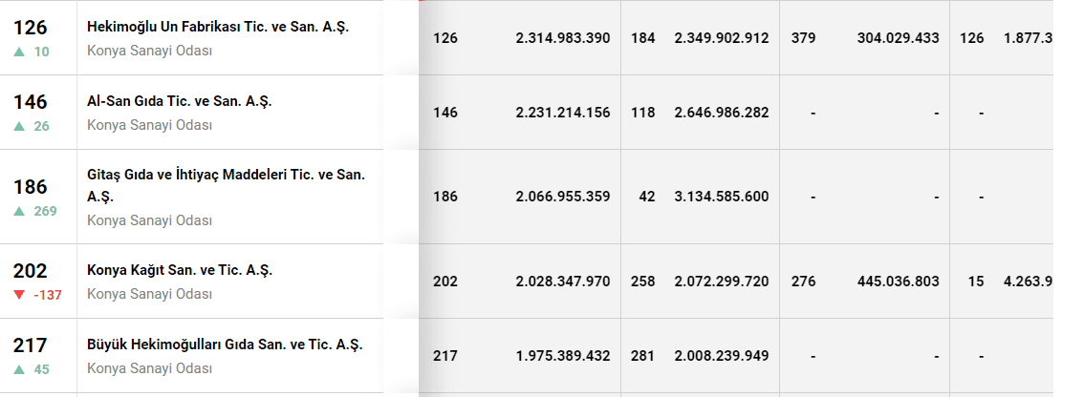Viewport: 1084px width, 397px height.
Task: Click Konya Sanayi Odası under Hekimoğlu Un
Action: [x=149, y=51]
